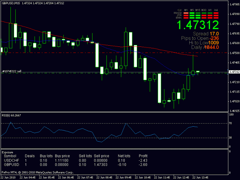Click USDCHF profit value -2.43

pyautogui.click(x=143, y=160)
